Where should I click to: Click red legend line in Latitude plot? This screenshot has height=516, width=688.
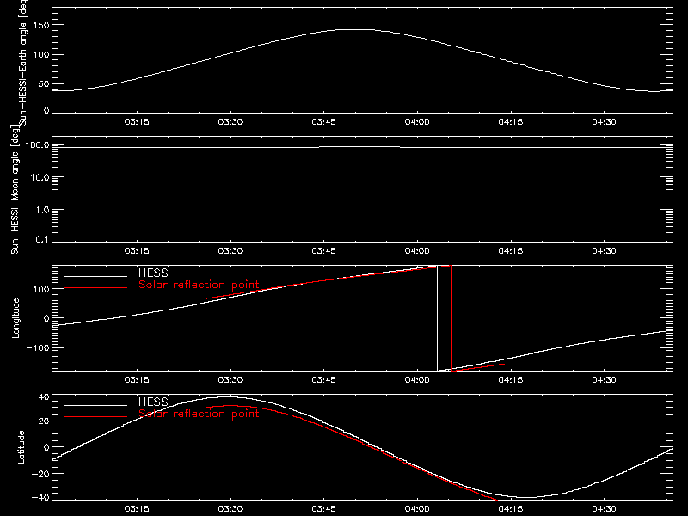click(95, 417)
